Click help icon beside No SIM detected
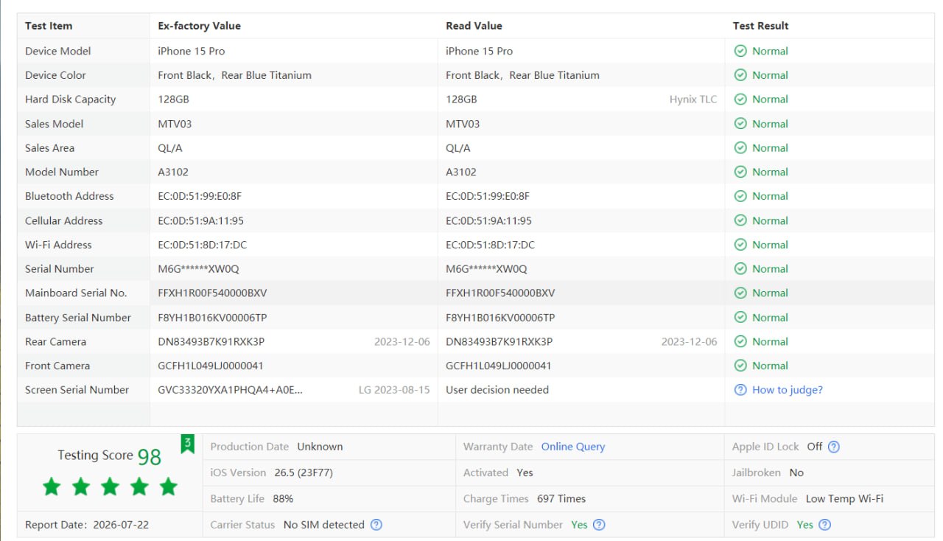 point(376,525)
